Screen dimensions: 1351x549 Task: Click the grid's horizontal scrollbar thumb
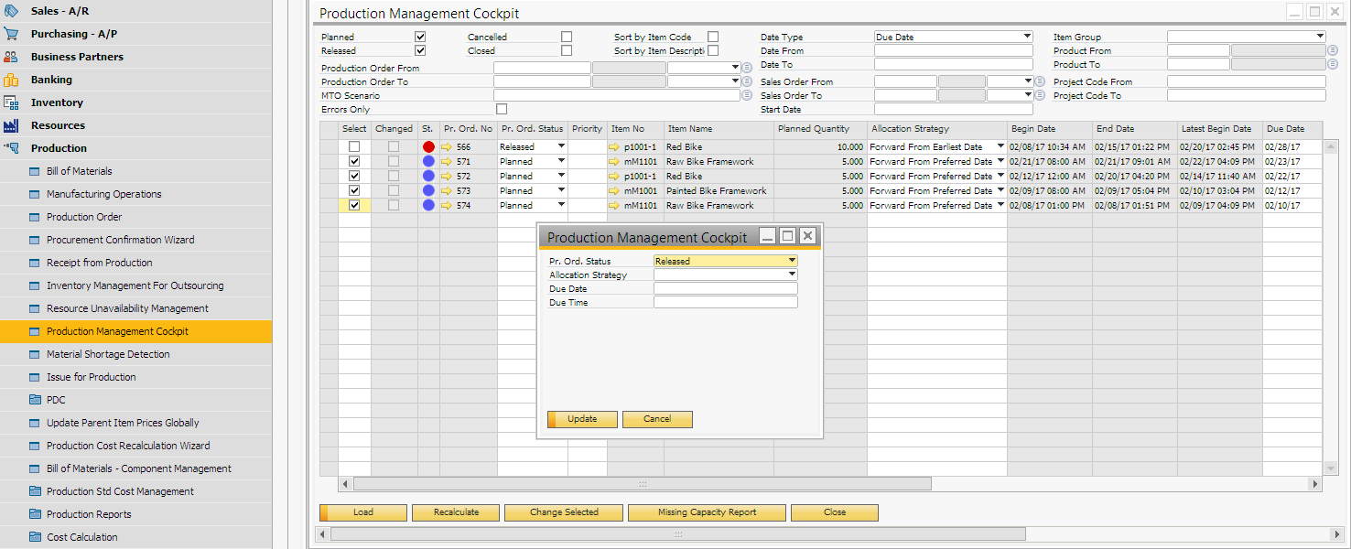(642, 484)
